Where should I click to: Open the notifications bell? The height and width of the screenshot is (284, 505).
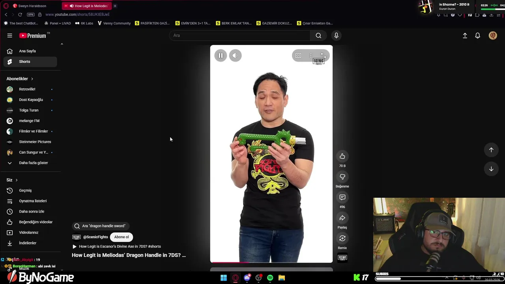click(x=477, y=35)
